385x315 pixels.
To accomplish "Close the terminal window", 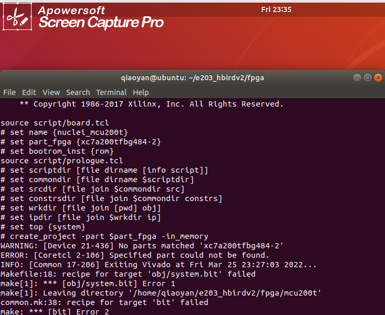I will pyautogui.click(x=378, y=78).
